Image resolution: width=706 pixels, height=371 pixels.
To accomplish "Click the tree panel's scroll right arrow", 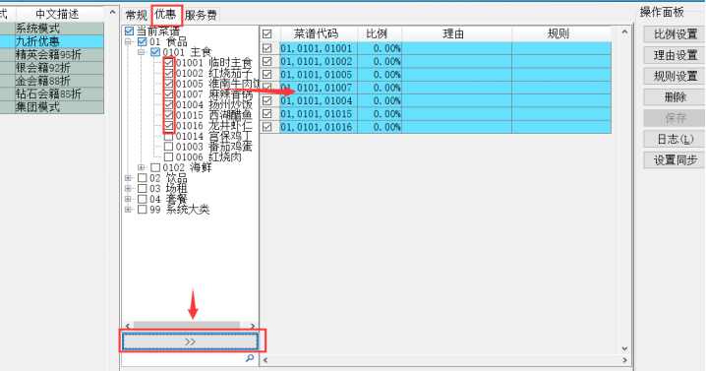I will pos(253,326).
